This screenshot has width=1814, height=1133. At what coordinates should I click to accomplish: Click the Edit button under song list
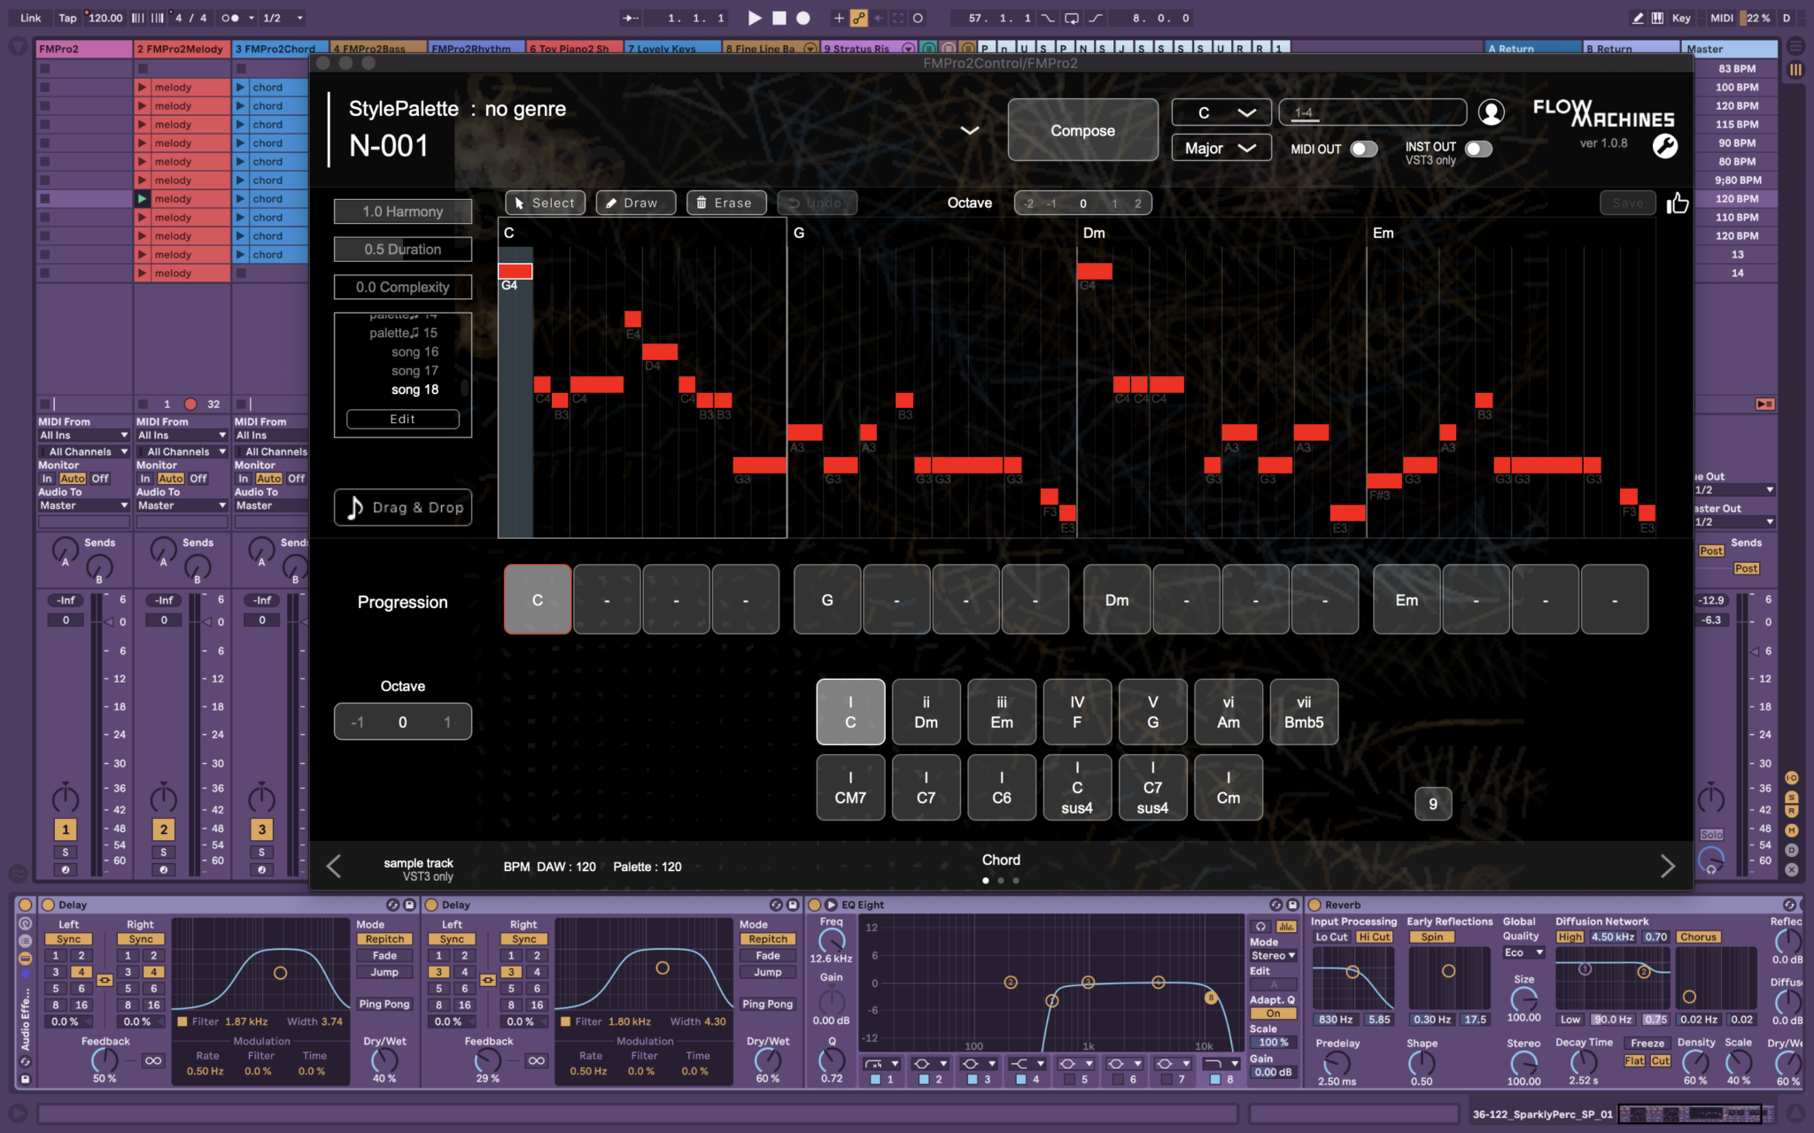point(402,419)
